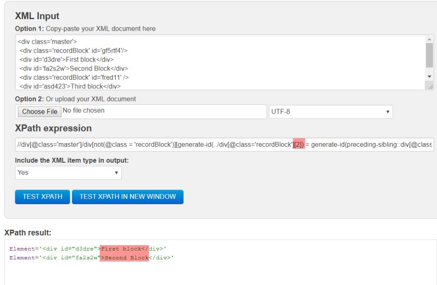Click the TEST XPATH button

(x=43, y=197)
